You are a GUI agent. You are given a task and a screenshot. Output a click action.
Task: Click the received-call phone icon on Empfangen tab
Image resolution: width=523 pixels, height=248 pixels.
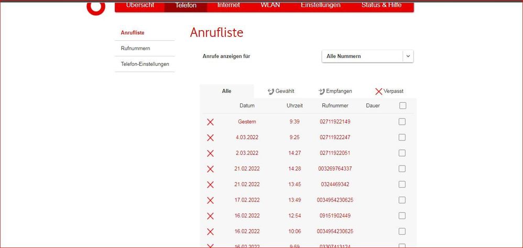(x=322, y=91)
